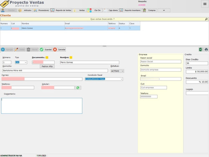Open Reporte de Ventas toolbar item
The image size is (209, 157).
point(61,10)
